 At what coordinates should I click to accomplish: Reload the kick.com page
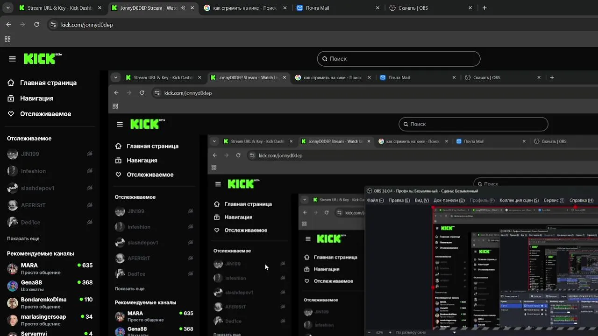[x=36, y=25]
